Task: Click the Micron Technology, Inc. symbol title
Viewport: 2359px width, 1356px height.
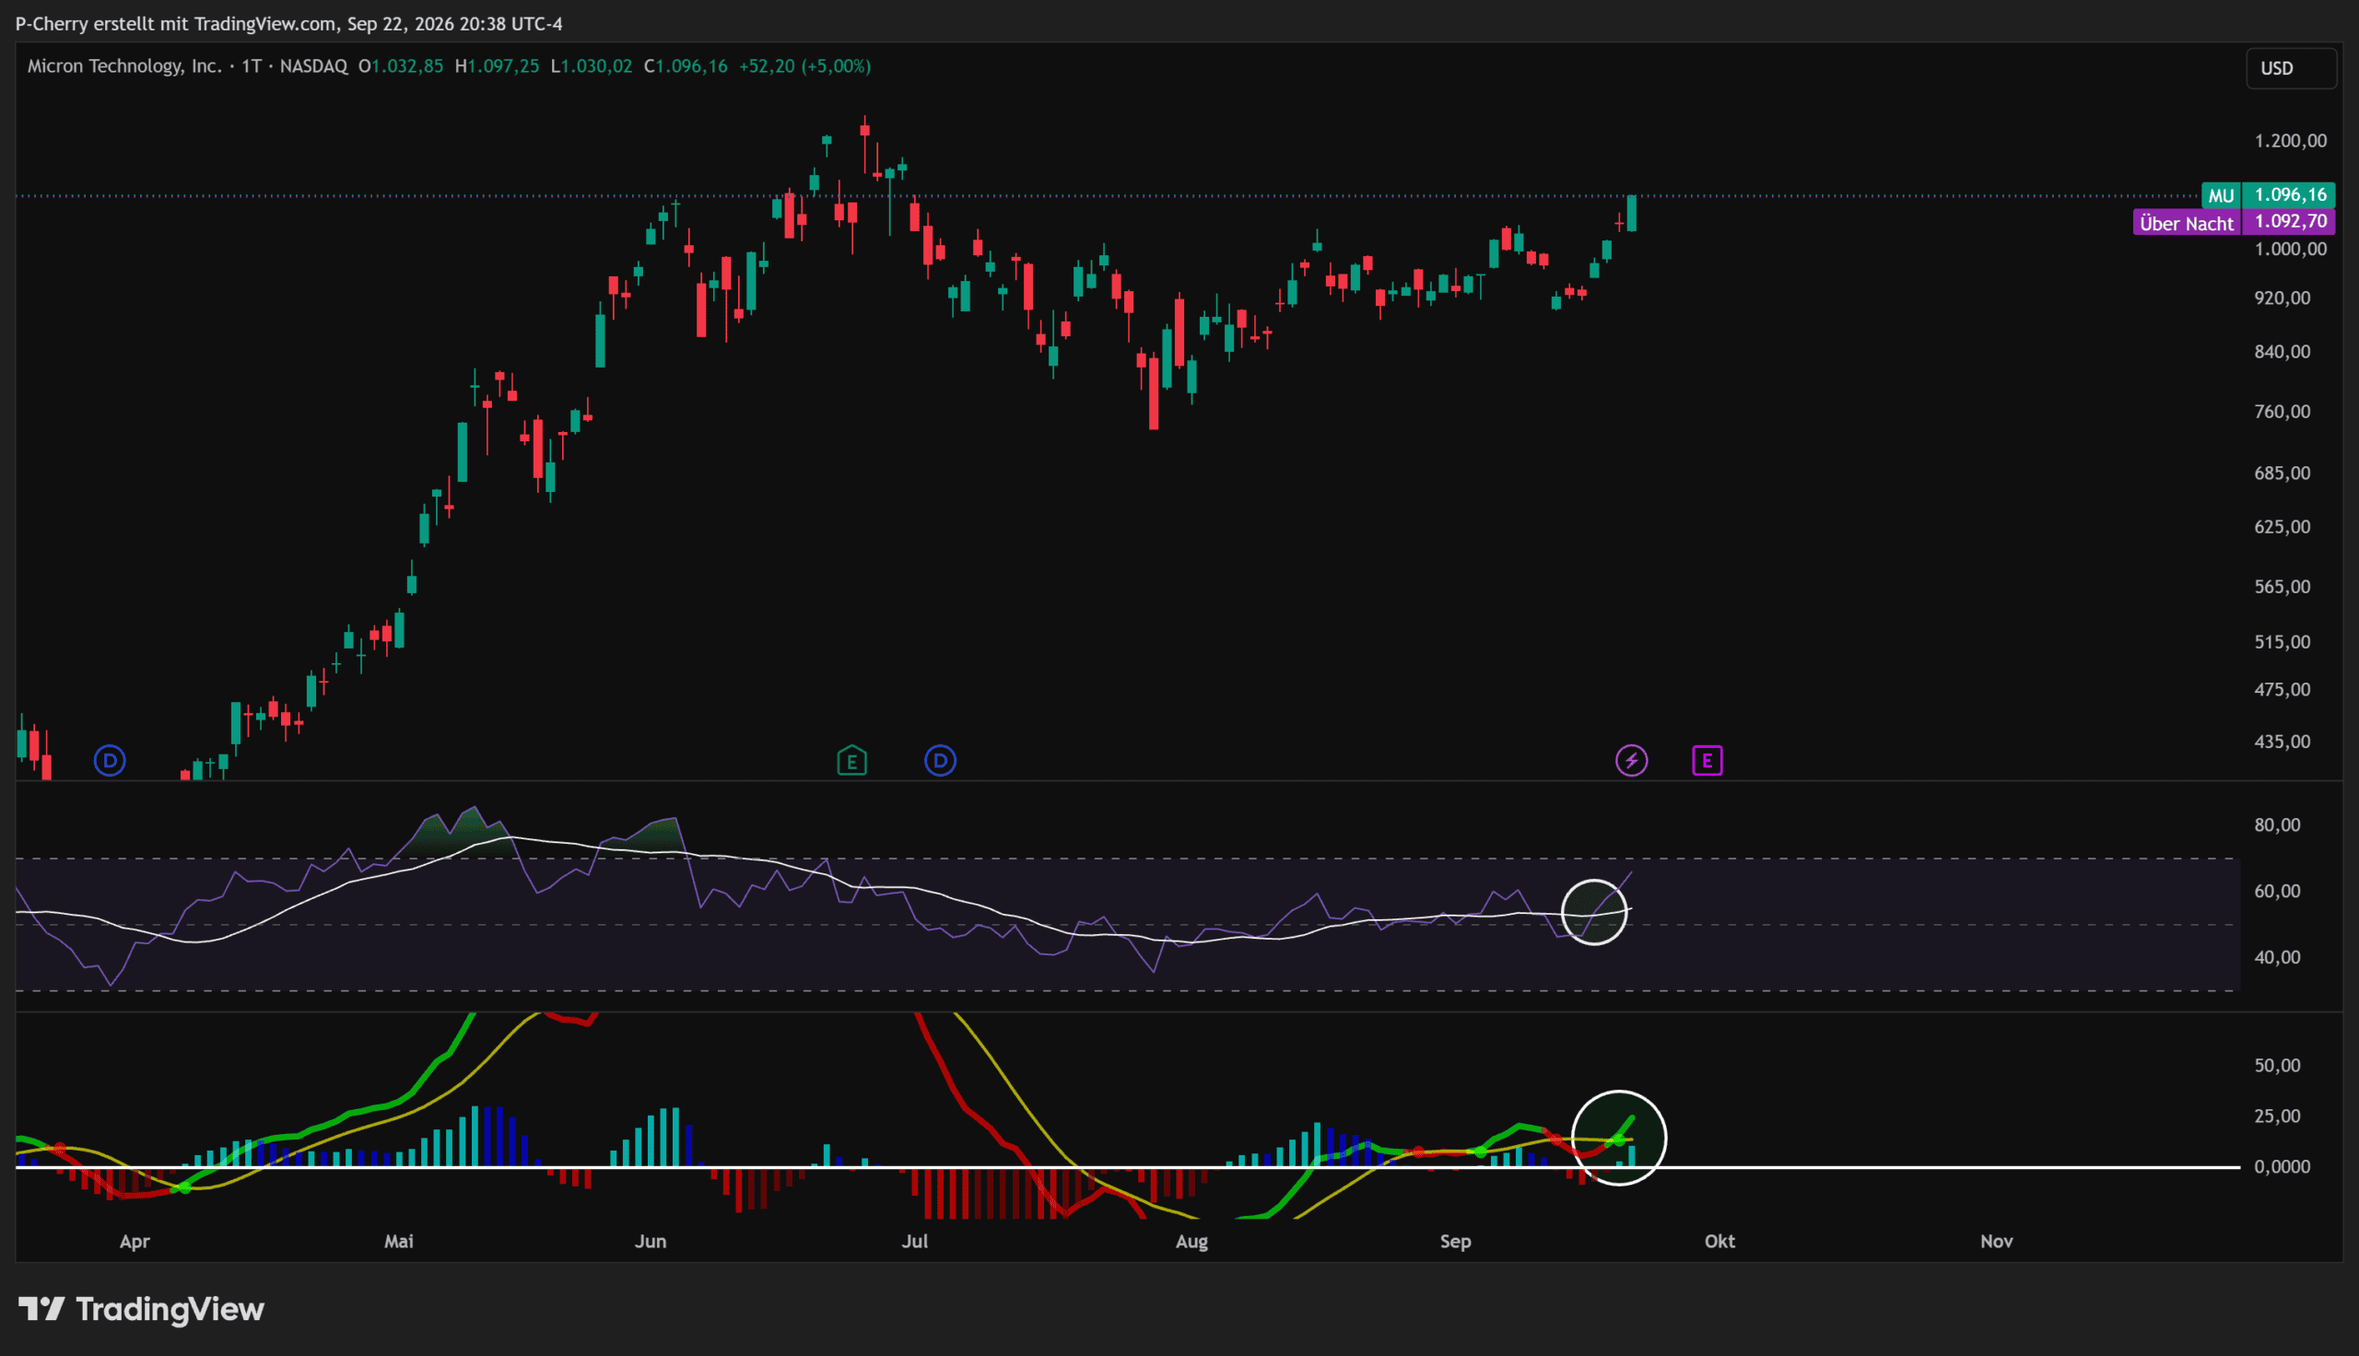Action: (x=123, y=66)
